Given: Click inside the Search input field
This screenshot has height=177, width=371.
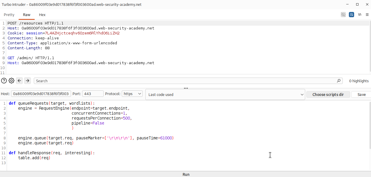Looking at the screenshot, I should click(188, 81).
